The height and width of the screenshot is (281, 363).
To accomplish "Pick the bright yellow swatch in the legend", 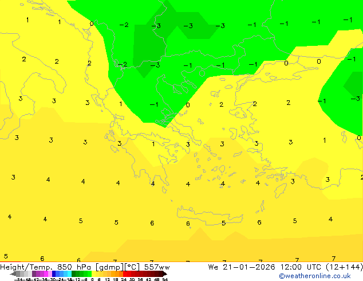I will click(93, 274).
